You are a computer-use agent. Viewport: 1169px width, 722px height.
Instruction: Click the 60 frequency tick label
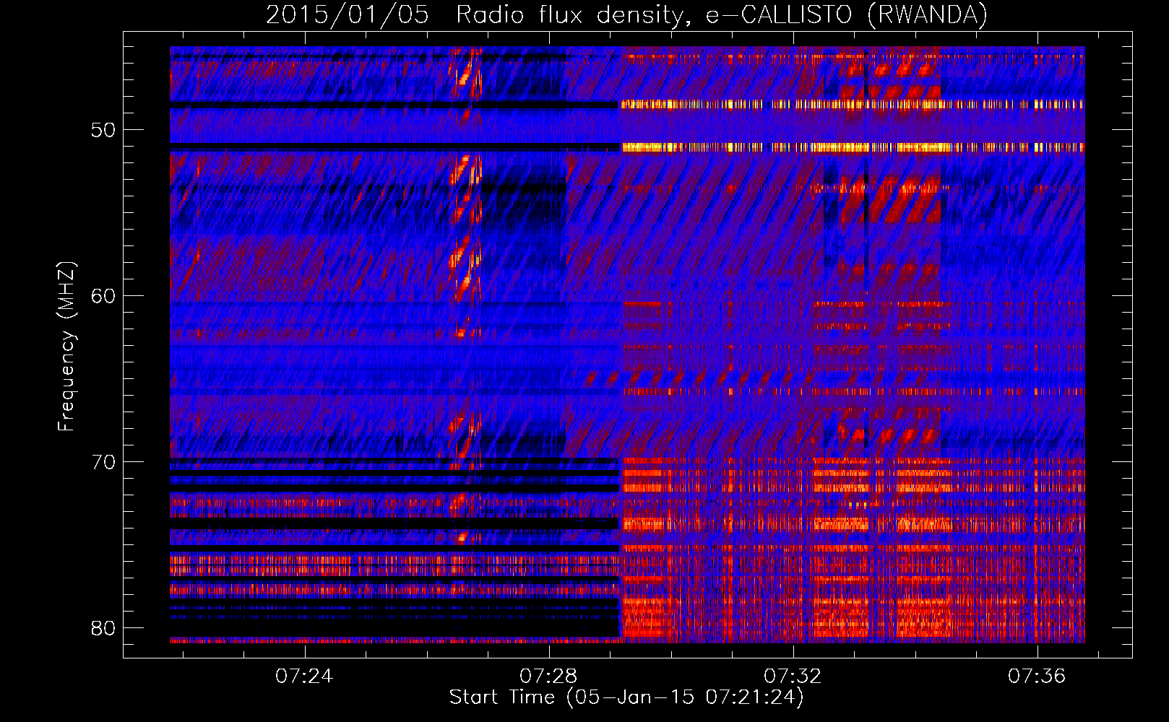coord(103,296)
